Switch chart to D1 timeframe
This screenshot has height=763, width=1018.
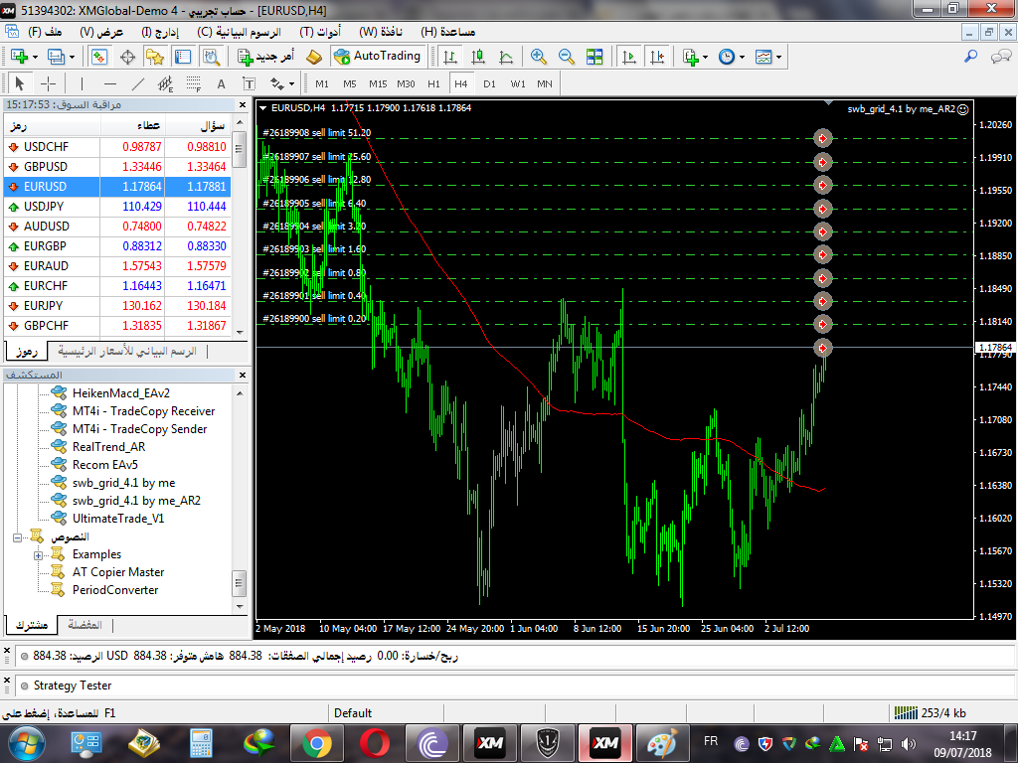pos(489,83)
